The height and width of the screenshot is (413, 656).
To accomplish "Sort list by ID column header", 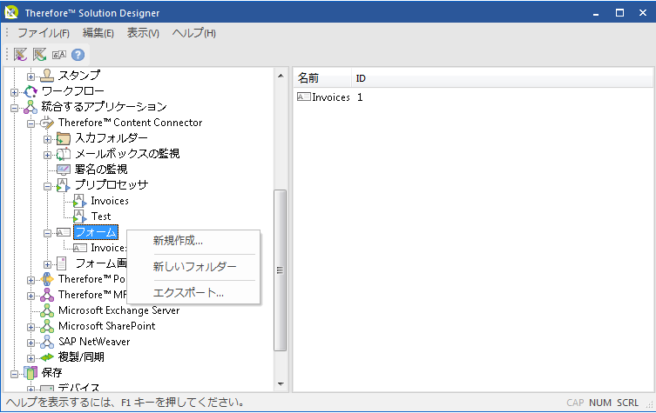I will 502,78.
